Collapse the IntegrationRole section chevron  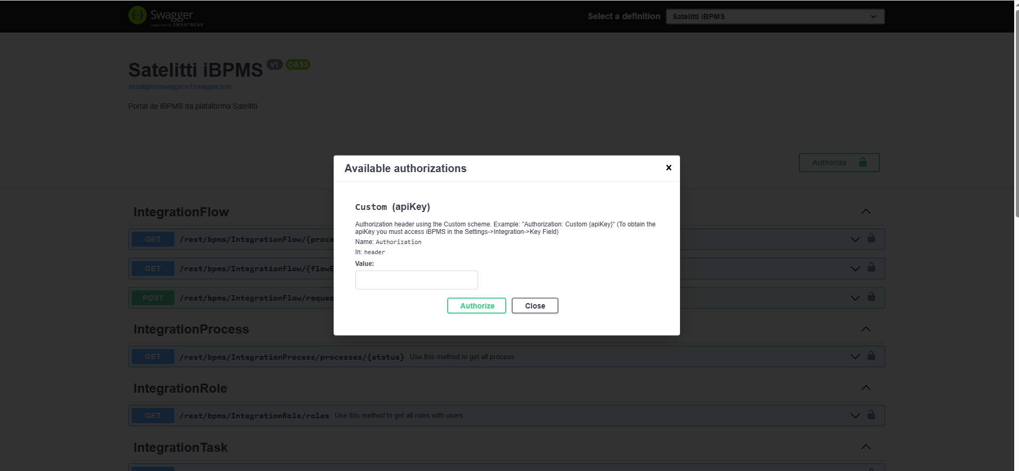pos(866,388)
